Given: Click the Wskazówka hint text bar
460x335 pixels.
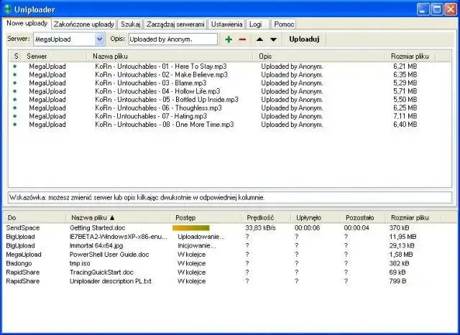Looking at the screenshot, I should tap(230, 198).
